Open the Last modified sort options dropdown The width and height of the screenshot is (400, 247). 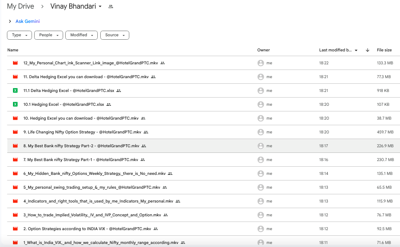(x=356, y=50)
